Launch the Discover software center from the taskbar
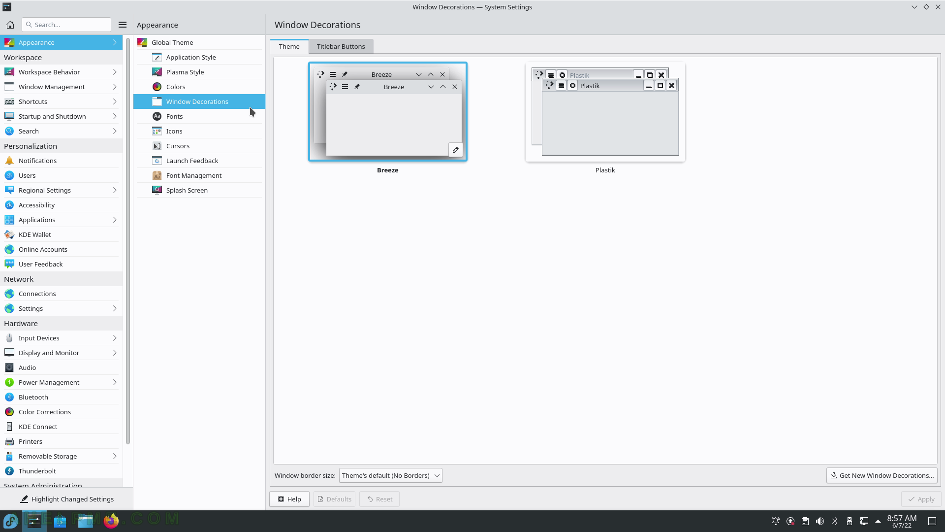Screen dimensions: 945x532 (60, 521)
